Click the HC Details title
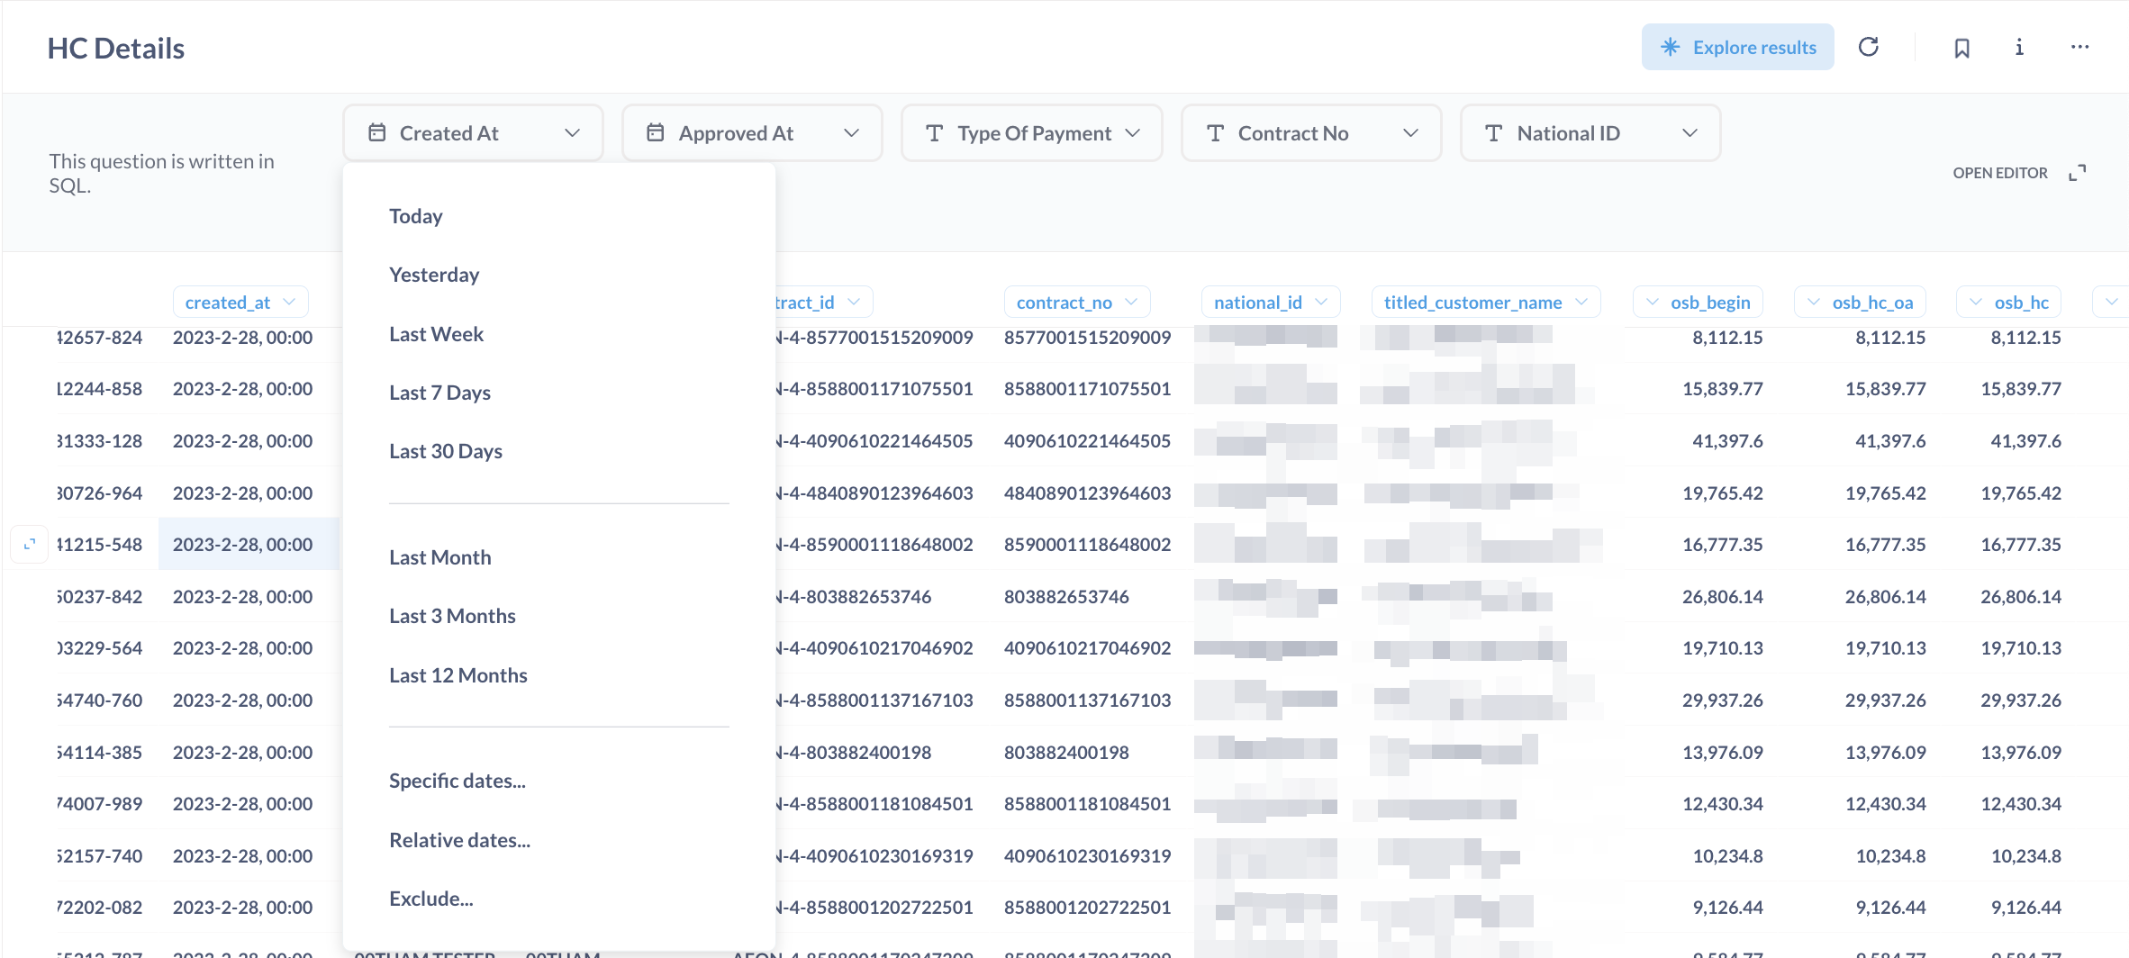The width and height of the screenshot is (2129, 958). point(115,48)
